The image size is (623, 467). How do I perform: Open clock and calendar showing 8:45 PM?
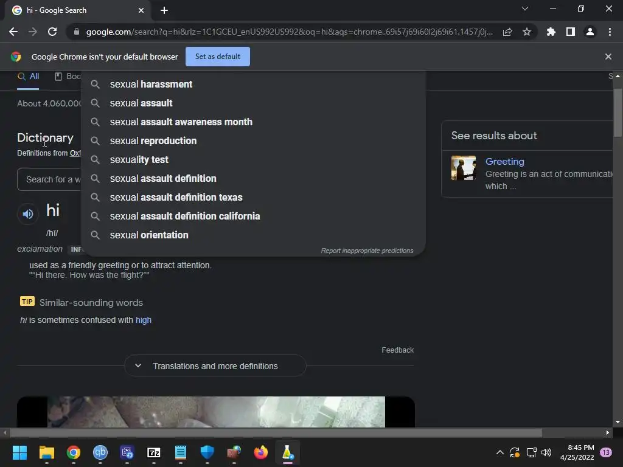click(x=577, y=452)
